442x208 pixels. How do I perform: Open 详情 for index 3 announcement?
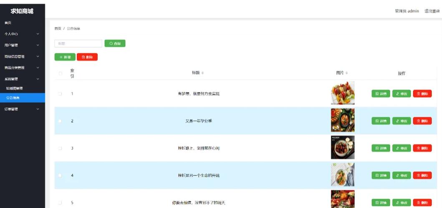[381, 148]
